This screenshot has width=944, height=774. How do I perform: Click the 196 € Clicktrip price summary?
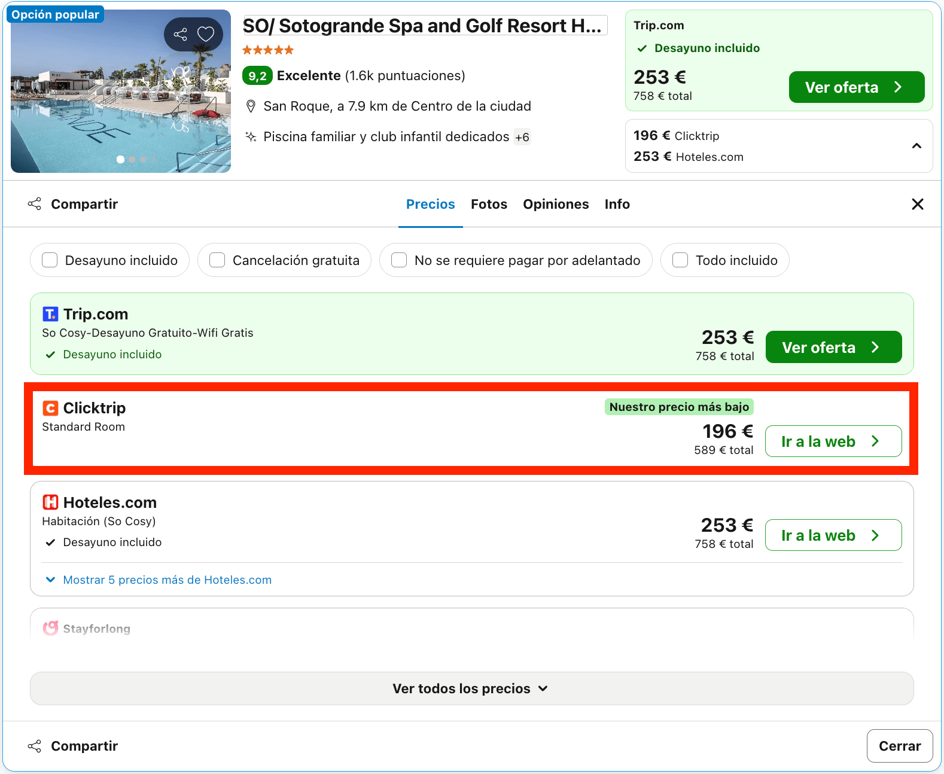pos(676,136)
